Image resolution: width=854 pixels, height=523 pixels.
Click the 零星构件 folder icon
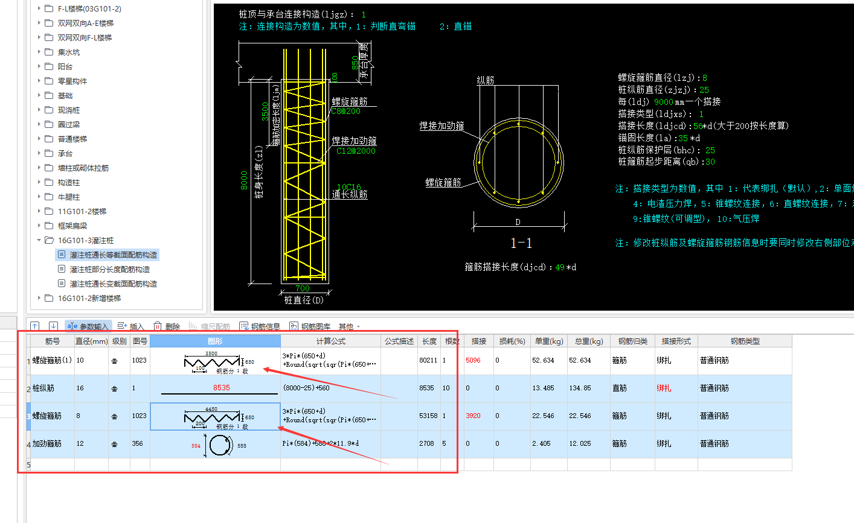pos(50,81)
